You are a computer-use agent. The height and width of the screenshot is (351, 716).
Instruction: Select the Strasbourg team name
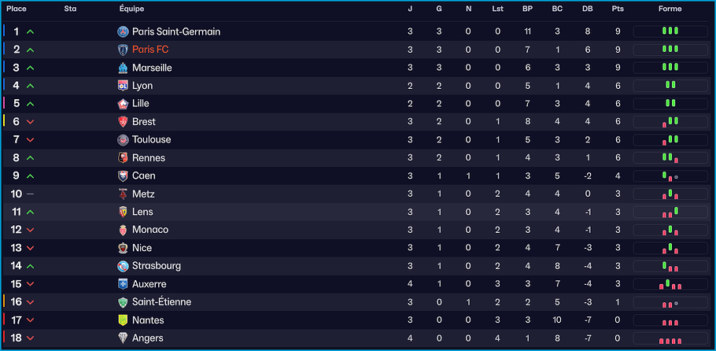tap(157, 266)
